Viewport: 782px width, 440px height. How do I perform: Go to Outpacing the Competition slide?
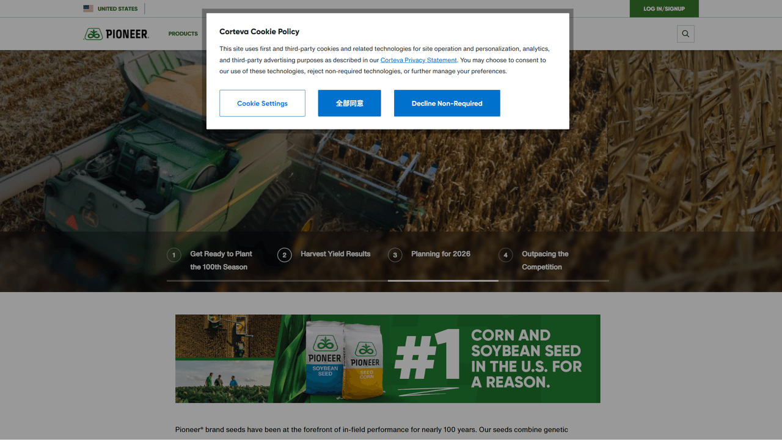545,260
